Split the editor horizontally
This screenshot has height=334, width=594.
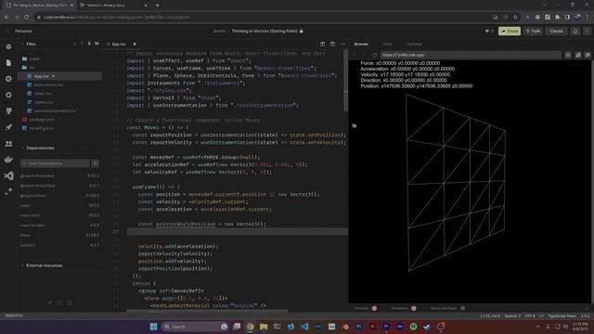(x=332, y=44)
